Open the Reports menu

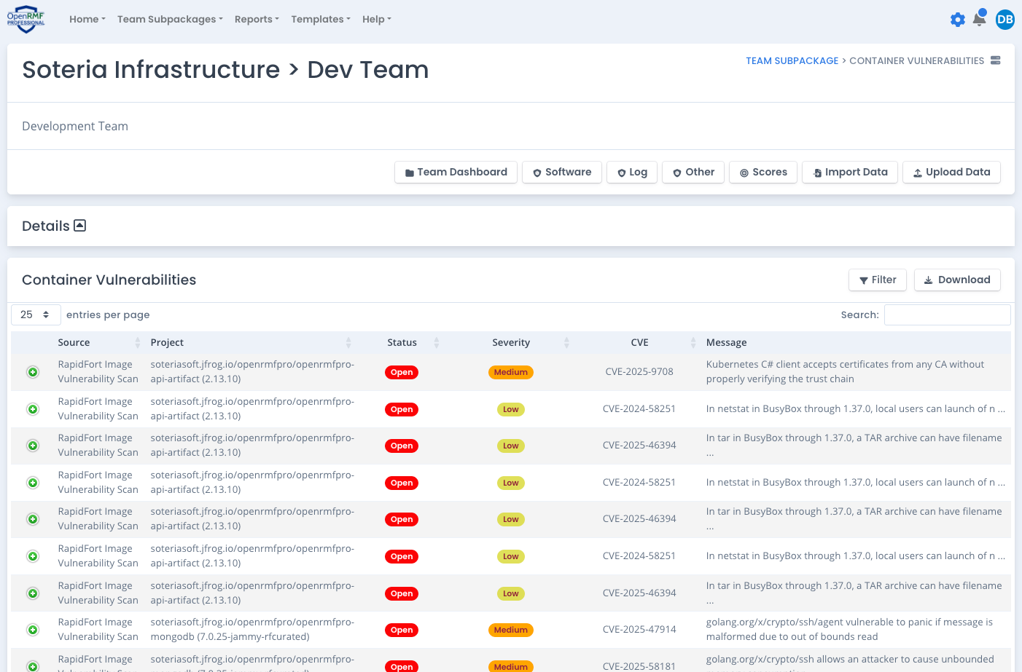click(257, 19)
